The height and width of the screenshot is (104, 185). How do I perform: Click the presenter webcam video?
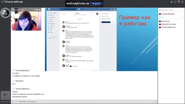(x=26, y=21)
